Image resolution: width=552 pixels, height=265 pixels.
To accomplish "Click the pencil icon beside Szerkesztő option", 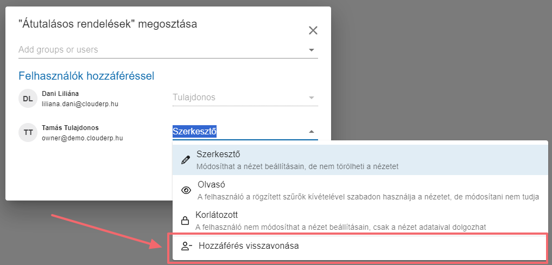I will (x=186, y=160).
